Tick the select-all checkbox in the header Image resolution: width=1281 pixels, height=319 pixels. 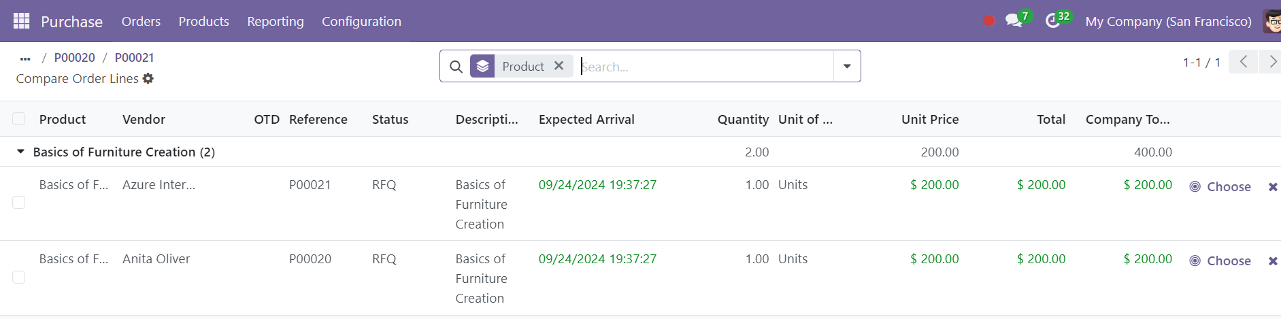coord(19,119)
